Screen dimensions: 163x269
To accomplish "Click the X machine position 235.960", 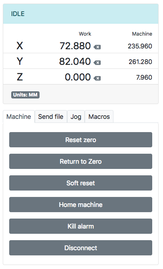I will 140,46.
